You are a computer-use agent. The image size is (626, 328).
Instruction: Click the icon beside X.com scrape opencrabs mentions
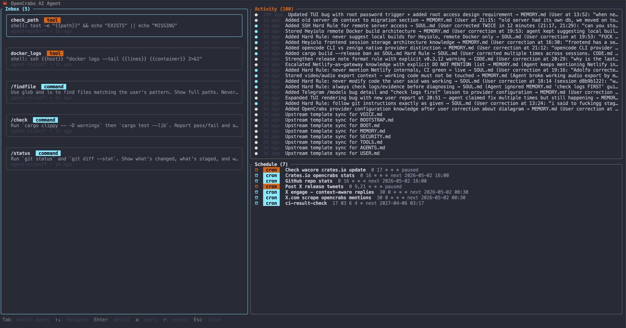pos(256,198)
